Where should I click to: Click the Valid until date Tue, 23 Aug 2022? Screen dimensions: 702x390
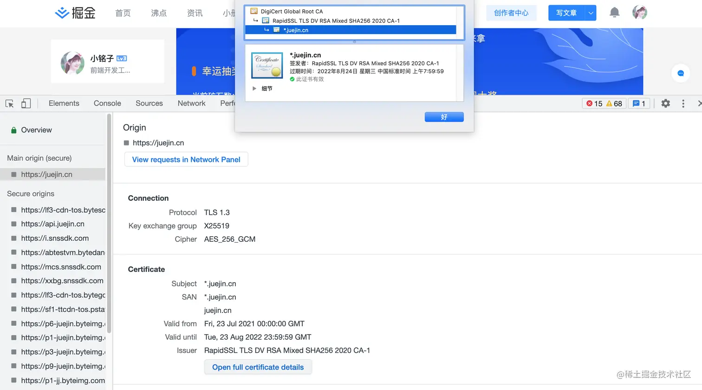click(258, 337)
